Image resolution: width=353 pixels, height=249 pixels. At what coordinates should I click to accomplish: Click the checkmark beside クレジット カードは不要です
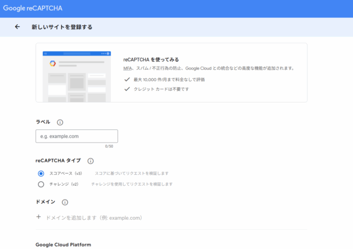[127, 89]
